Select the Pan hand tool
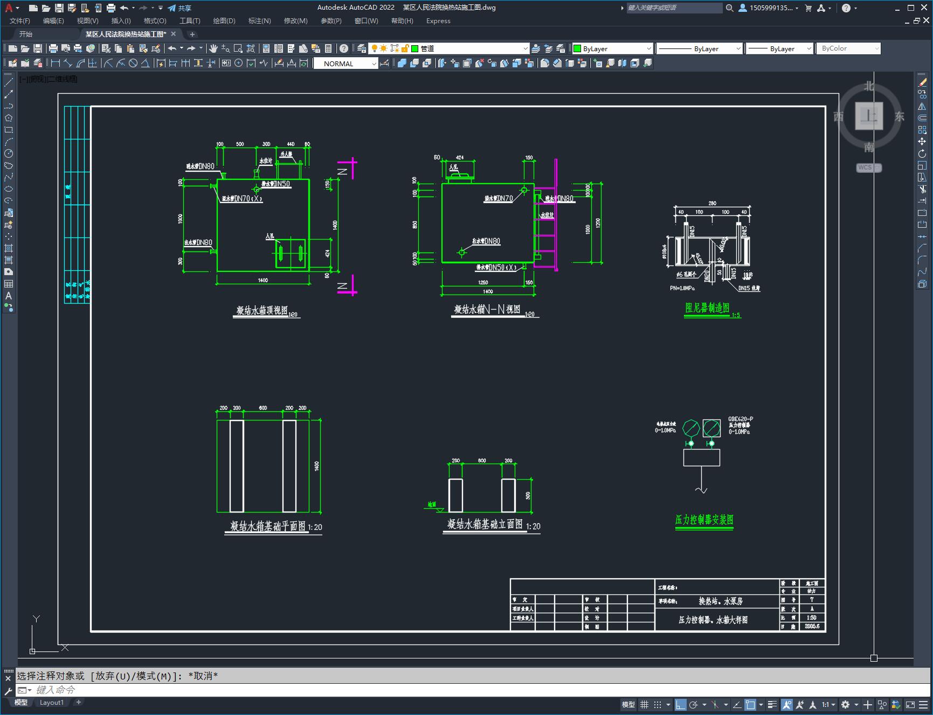This screenshot has height=715, width=933. tap(213, 48)
